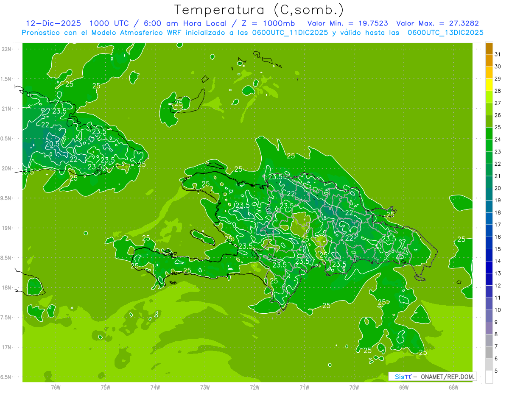Click the "76W" longitude axis label
This screenshot has width=509, height=393.
[56, 387]
